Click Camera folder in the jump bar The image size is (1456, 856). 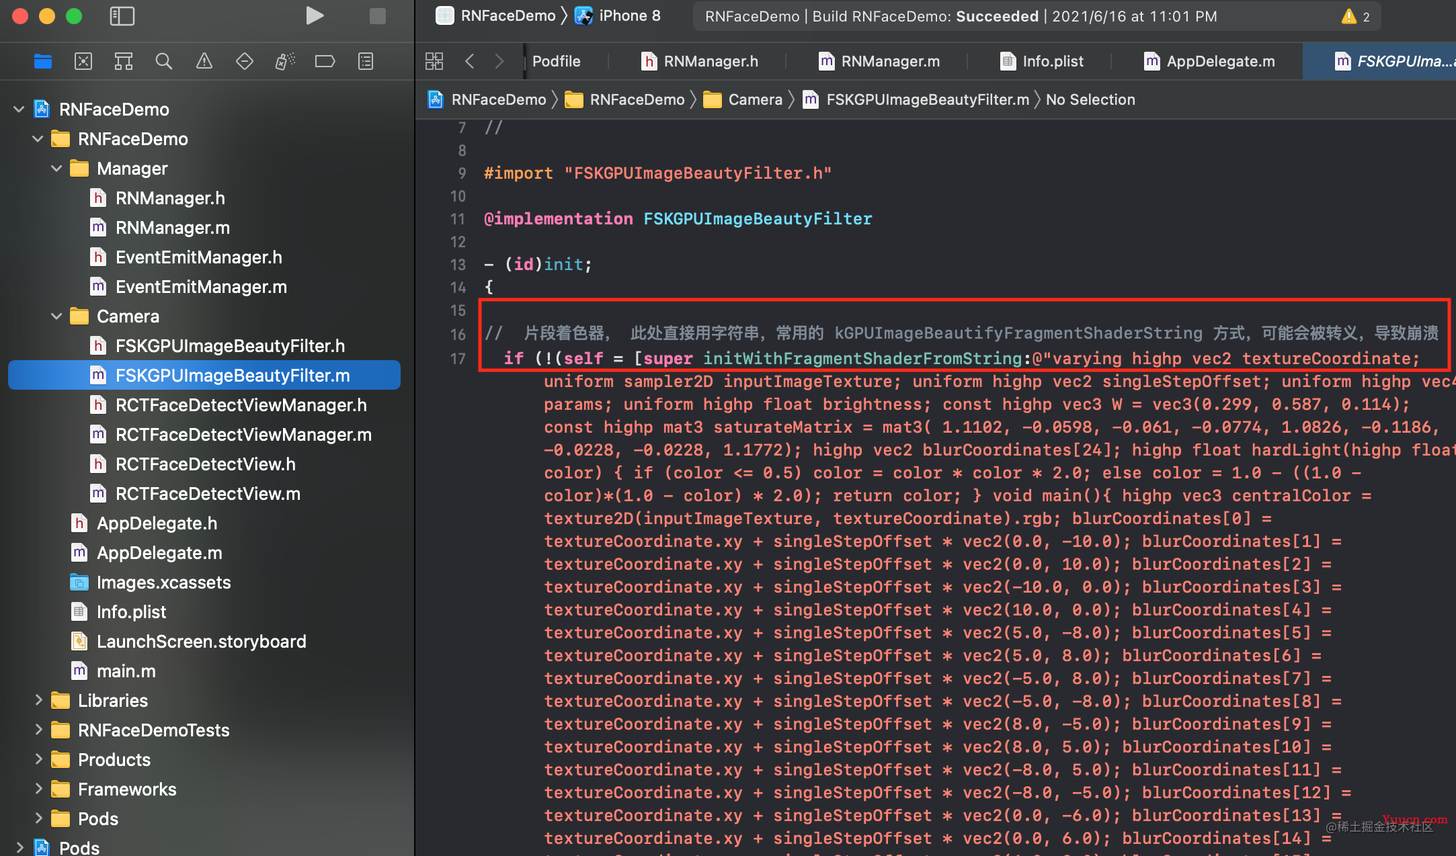tap(743, 99)
